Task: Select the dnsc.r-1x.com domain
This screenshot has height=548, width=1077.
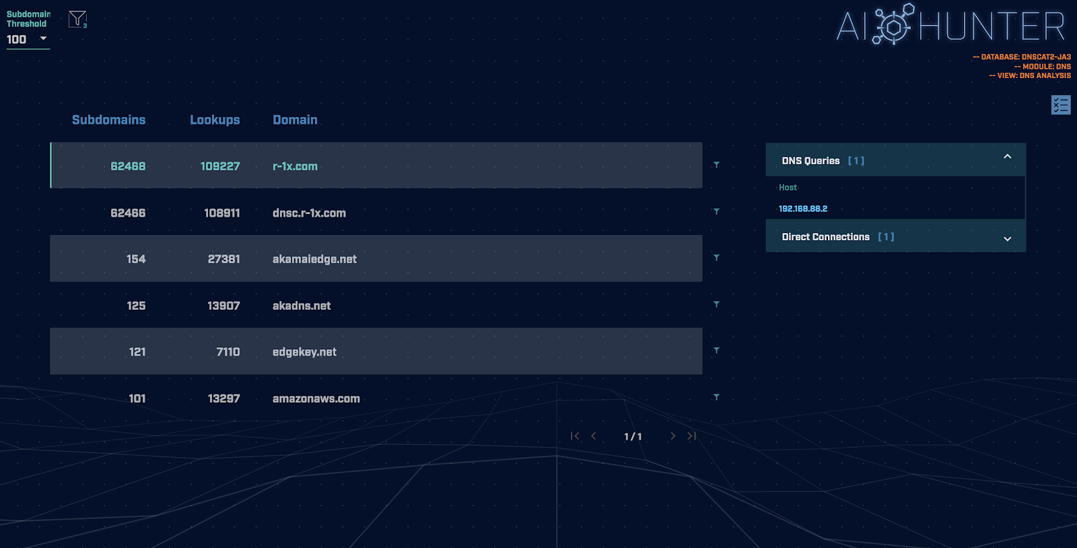Action: pyautogui.click(x=309, y=213)
